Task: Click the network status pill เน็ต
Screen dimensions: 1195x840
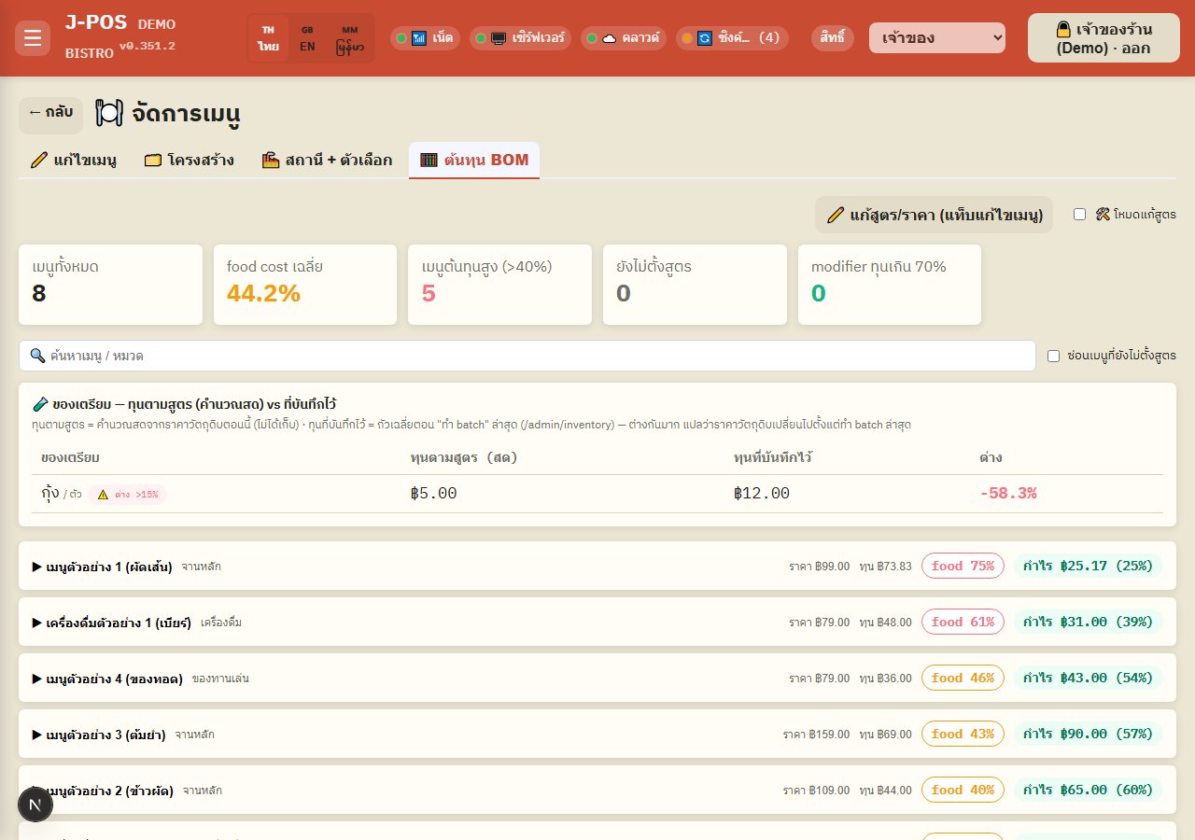Action: click(425, 38)
